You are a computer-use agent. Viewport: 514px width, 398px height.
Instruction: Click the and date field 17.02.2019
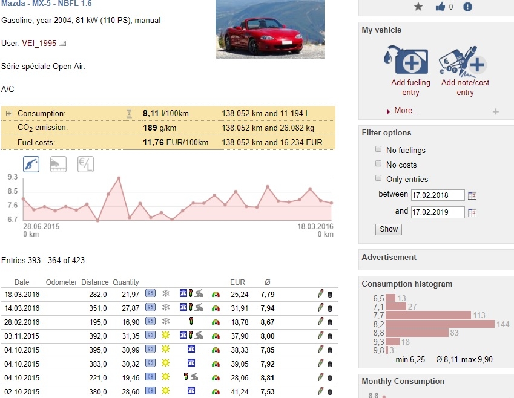click(438, 212)
